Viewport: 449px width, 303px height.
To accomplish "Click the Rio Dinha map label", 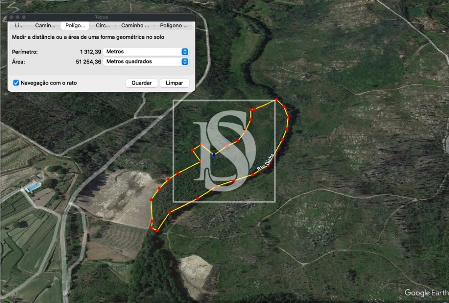I will coord(265,162).
